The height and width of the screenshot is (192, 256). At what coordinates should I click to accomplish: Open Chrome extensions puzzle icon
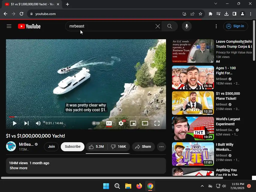pyautogui.click(x=210, y=14)
